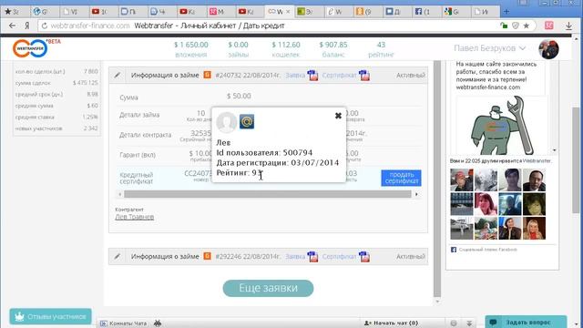The height and width of the screenshot is (328, 583).
Task: Close the active Webtransfer tab
Action: 288,12
